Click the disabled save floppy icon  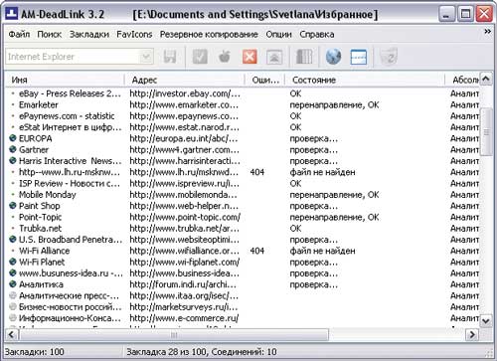coord(170,57)
